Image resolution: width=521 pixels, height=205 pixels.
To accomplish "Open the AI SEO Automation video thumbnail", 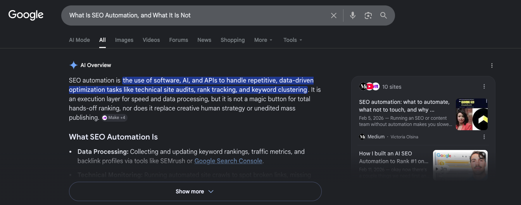I will click(460, 165).
